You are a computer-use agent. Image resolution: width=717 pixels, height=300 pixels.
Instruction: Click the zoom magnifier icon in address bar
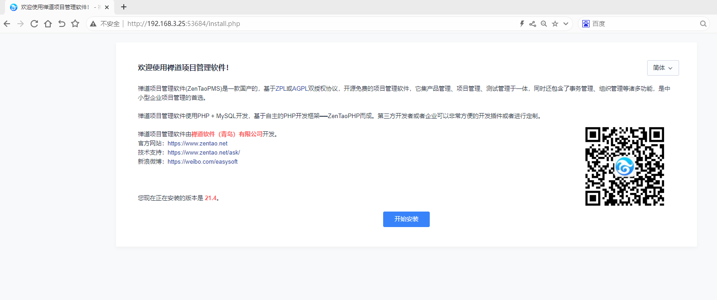point(544,24)
